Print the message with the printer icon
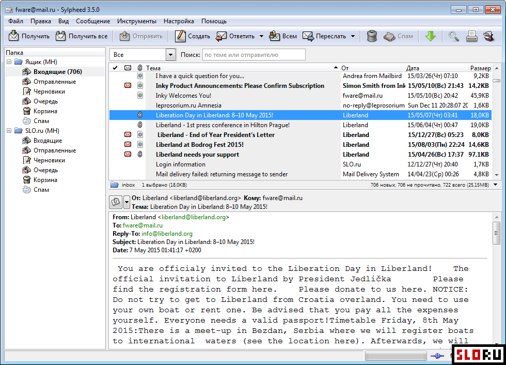The height and width of the screenshot is (365, 506). tap(471, 36)
